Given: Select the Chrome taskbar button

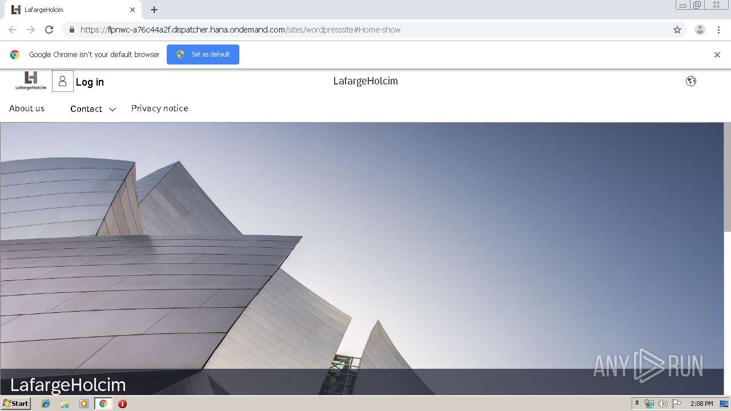Looking at the screenshot, I should click(x=103, y=404).
